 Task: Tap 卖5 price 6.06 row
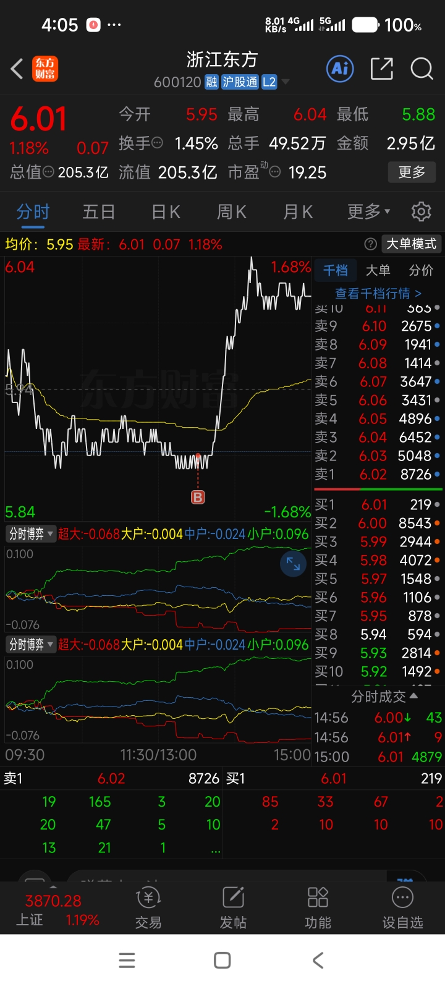pyautogui.click(x=378, y=400)
